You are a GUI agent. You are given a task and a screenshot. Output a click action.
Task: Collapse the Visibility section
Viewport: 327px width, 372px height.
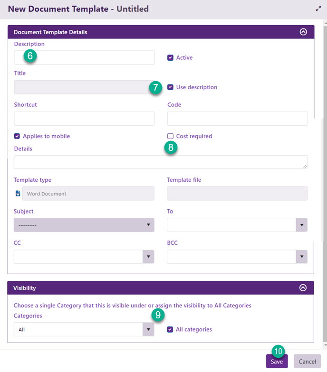pos(303,288)
